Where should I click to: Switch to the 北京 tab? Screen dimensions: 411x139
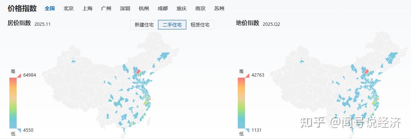(68, 8)
